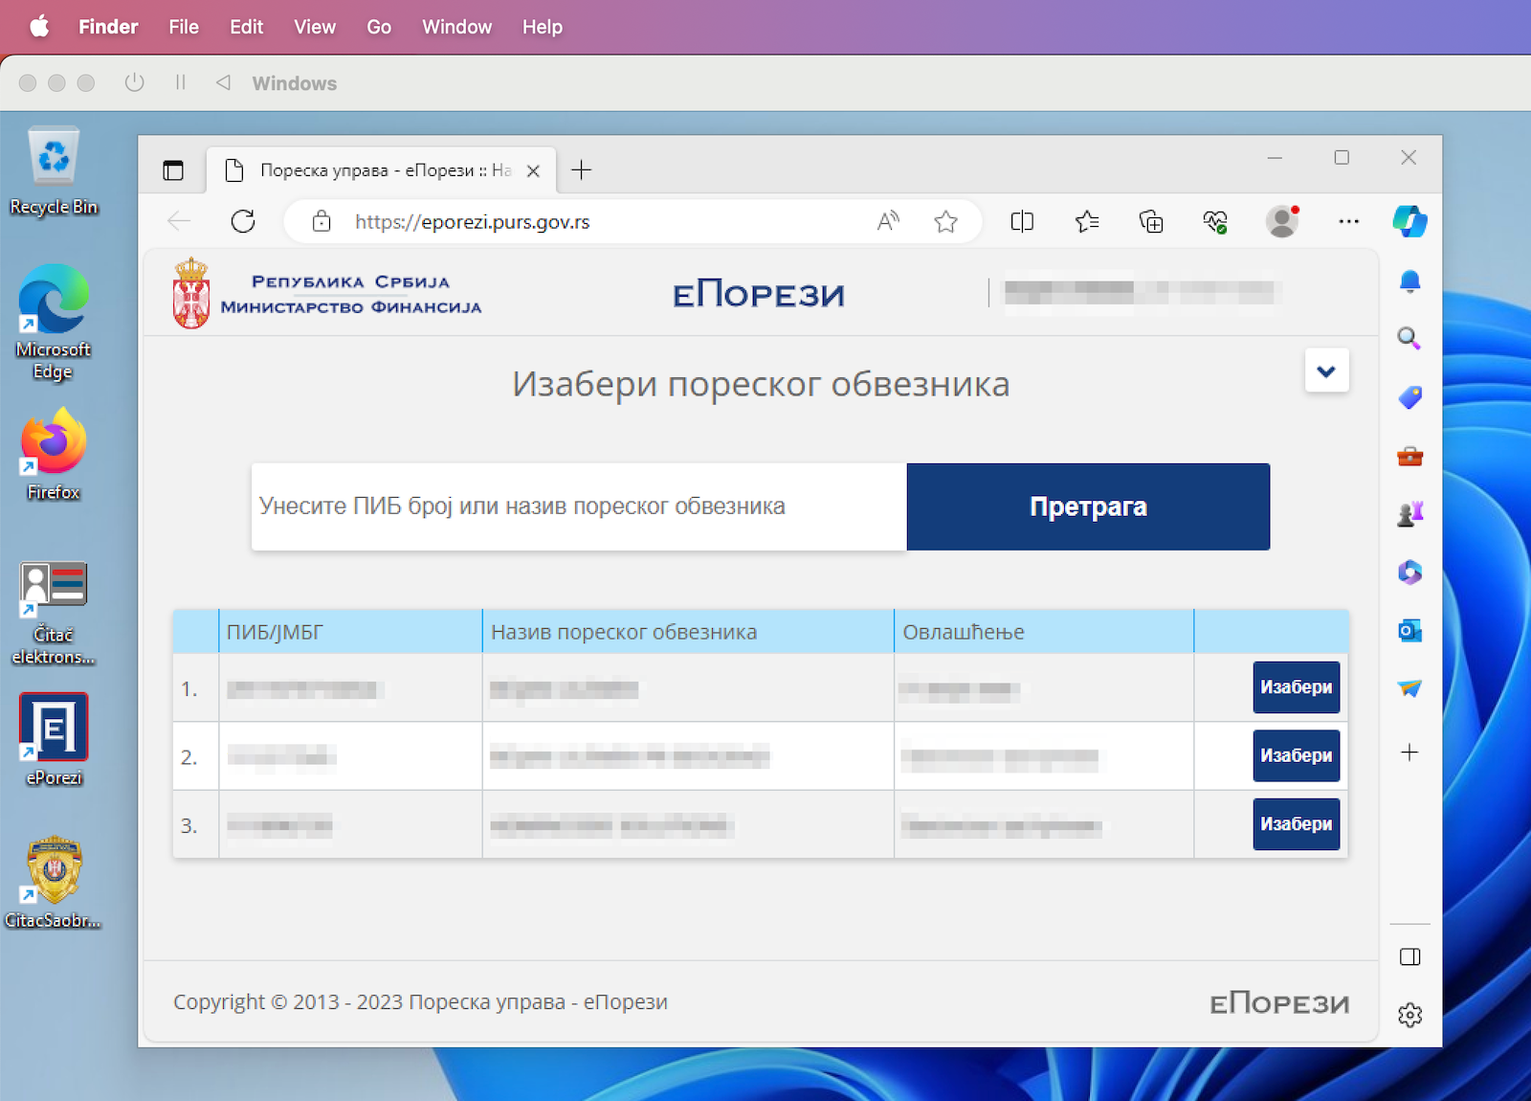This screenshot has width=1531, height=1101.
Task: Choose Изабери for row 1
Action: [x=1296, y=687]
